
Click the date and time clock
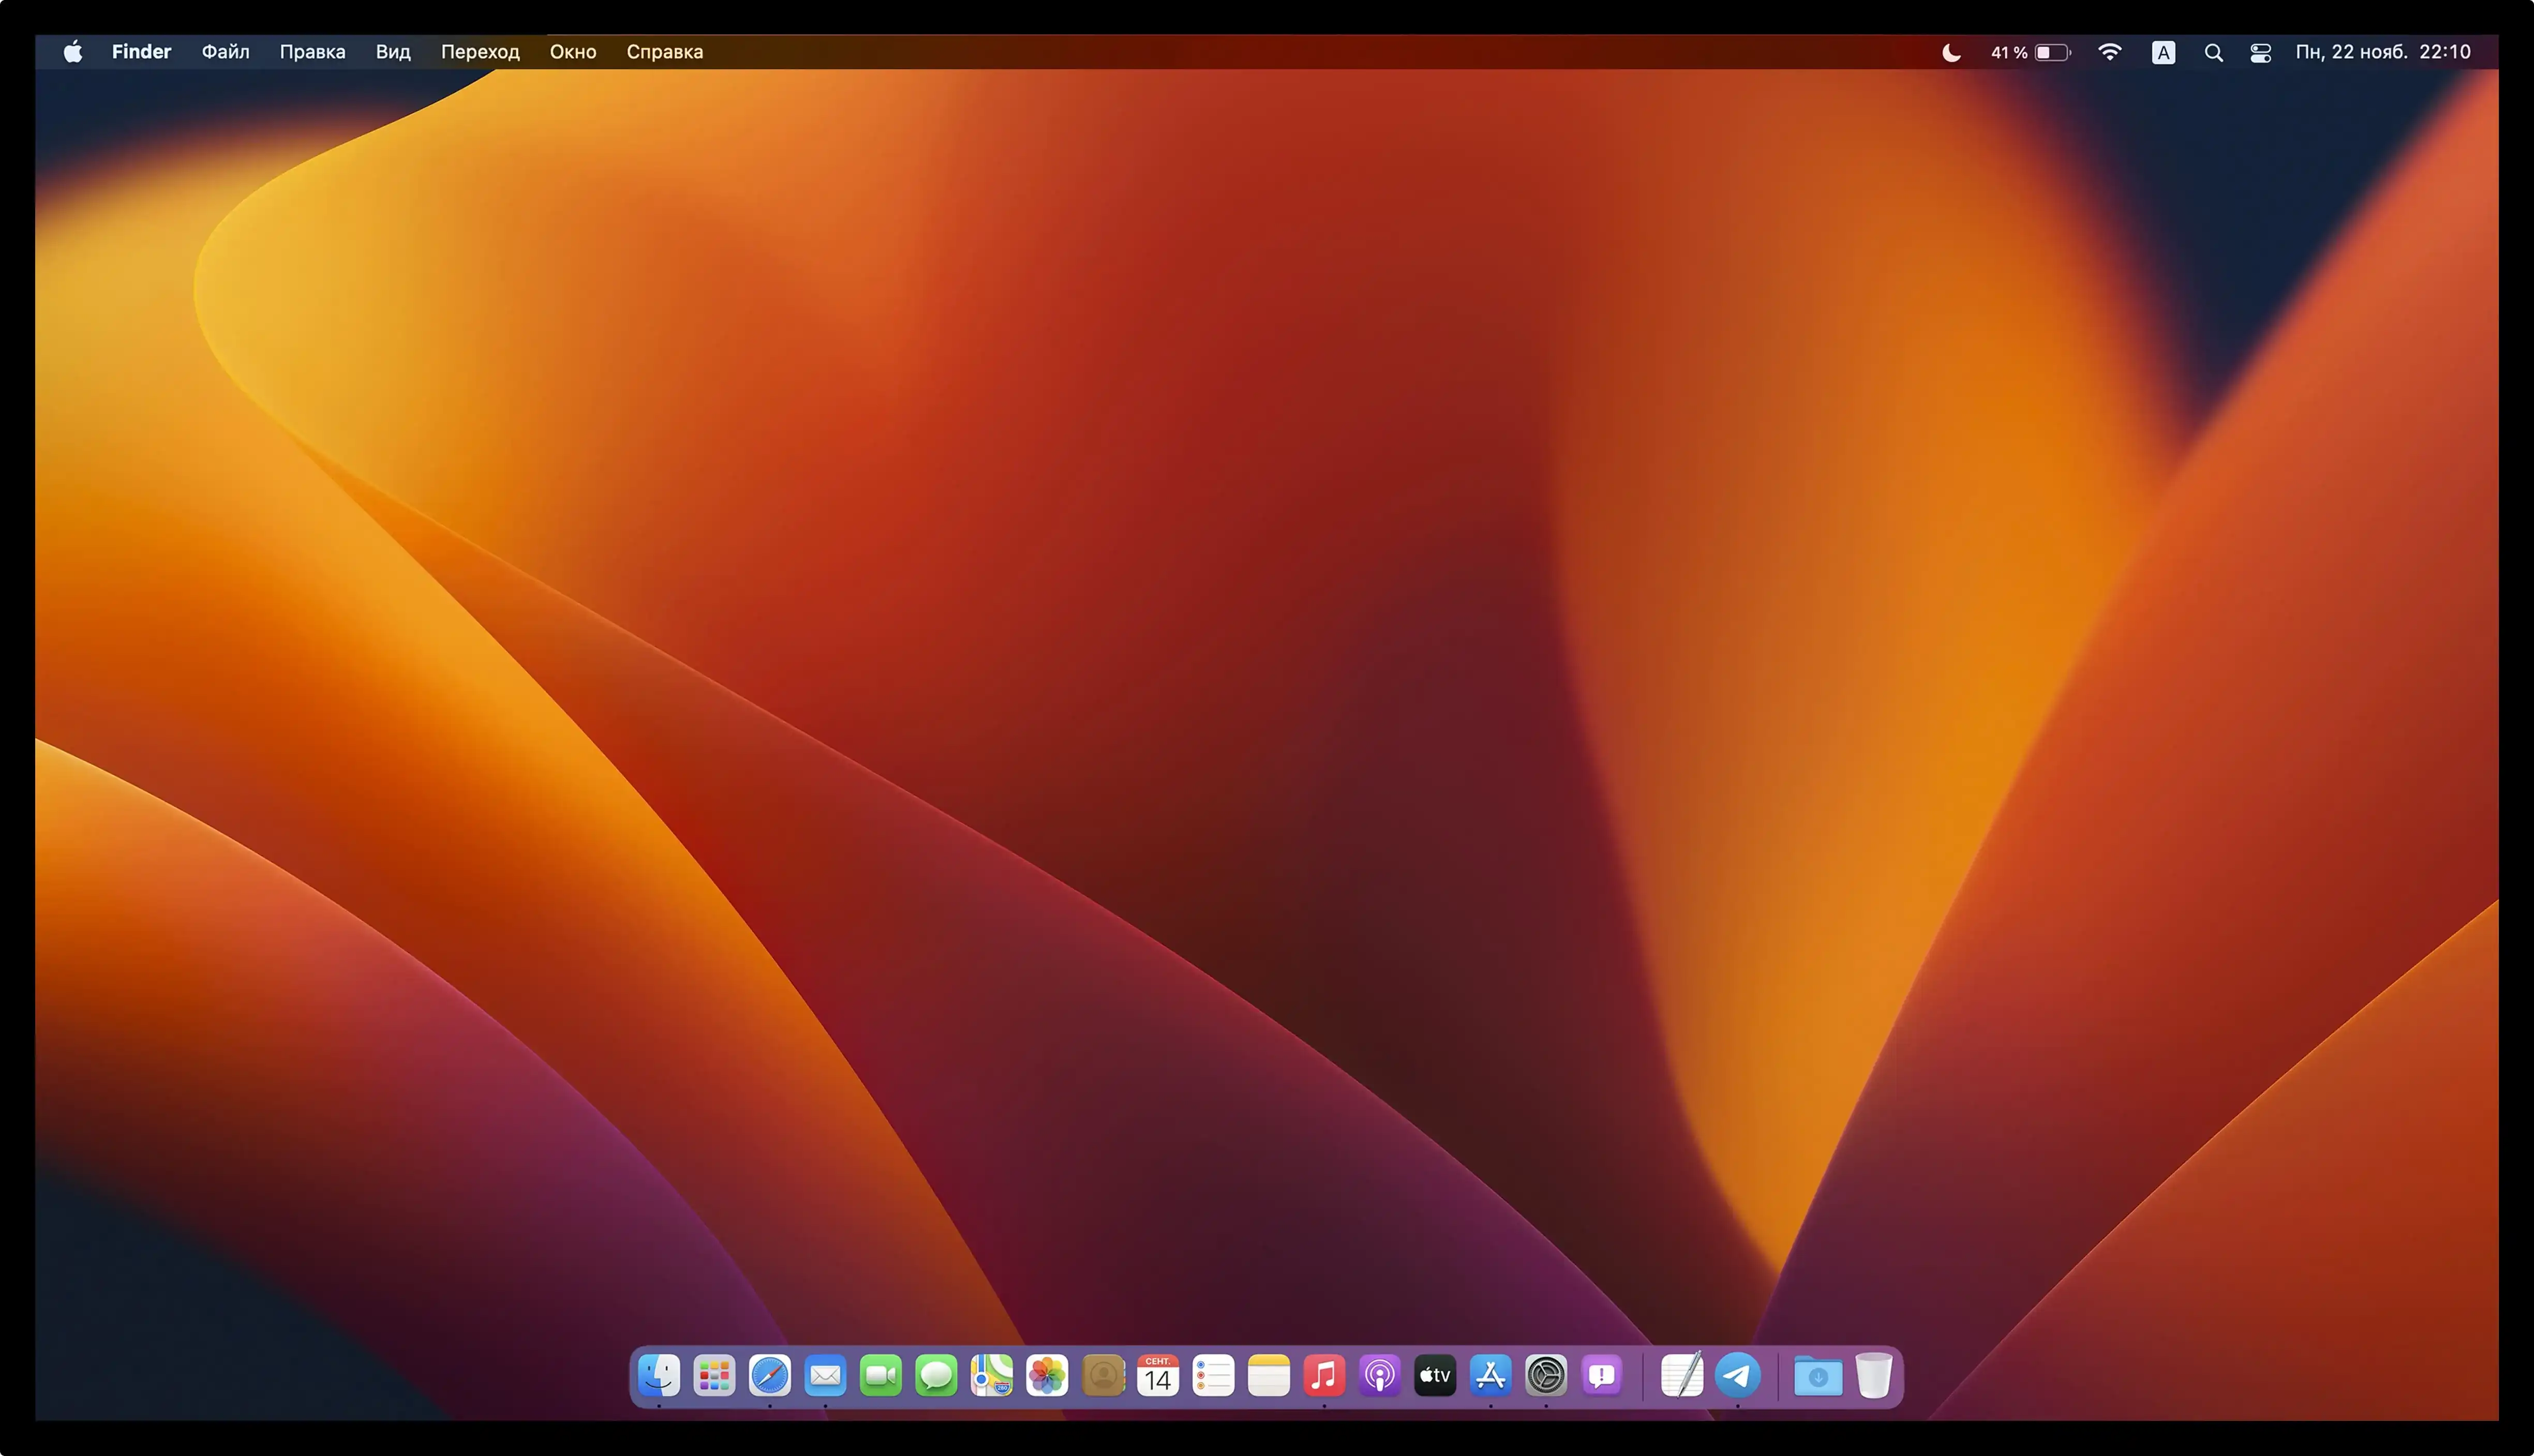click(2382, 52)
